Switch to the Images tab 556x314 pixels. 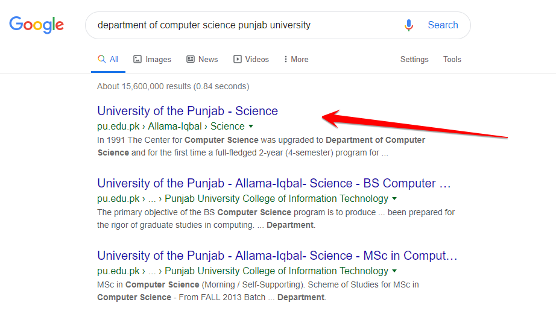coord(158,59)
